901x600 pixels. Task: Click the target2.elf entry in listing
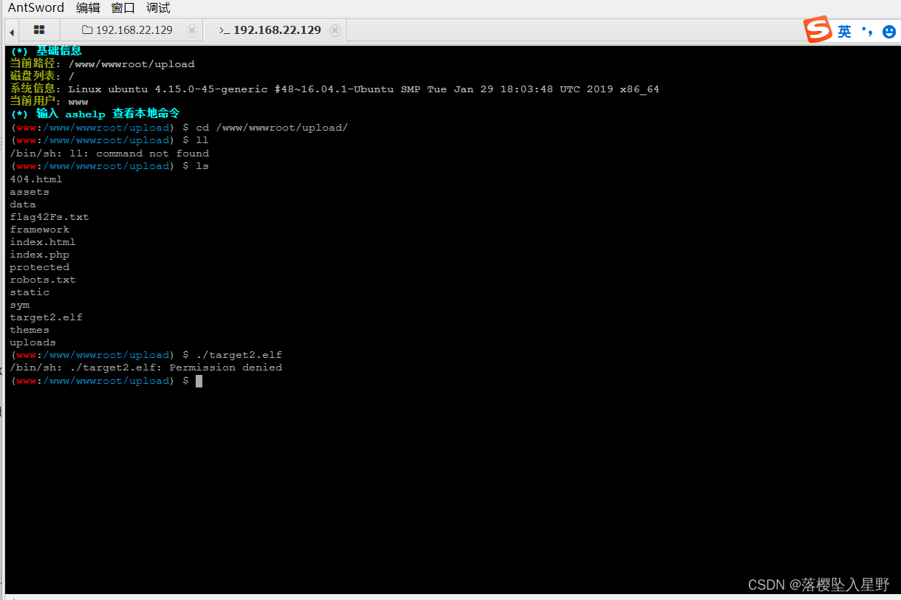click(x=46, y=317)
